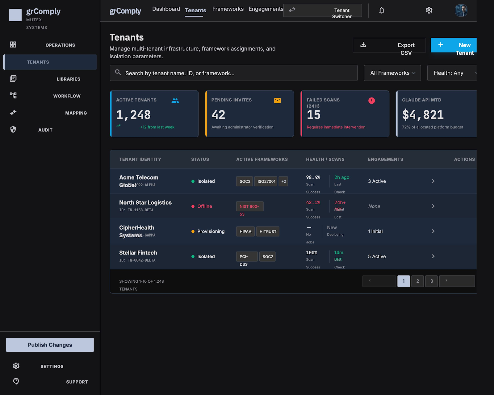Click the Mapping arrows icon in sidebar
The image size is (494, 395).
coord(13,113)
